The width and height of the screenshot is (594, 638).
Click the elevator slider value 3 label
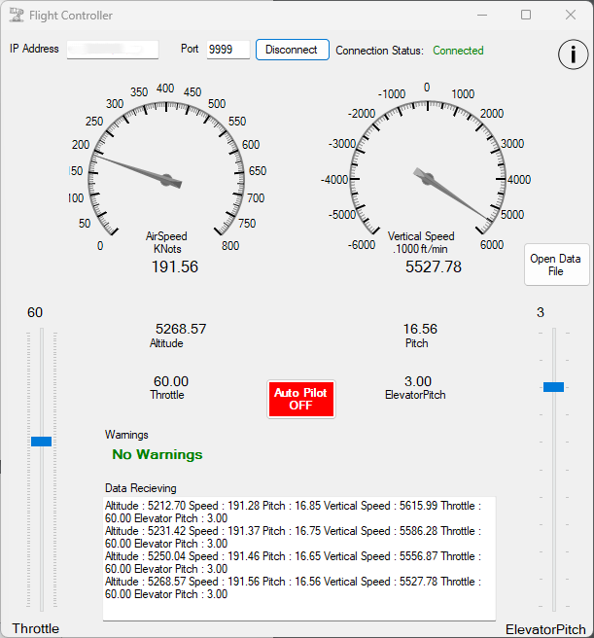pyautogui.click(x=541, y=312)
